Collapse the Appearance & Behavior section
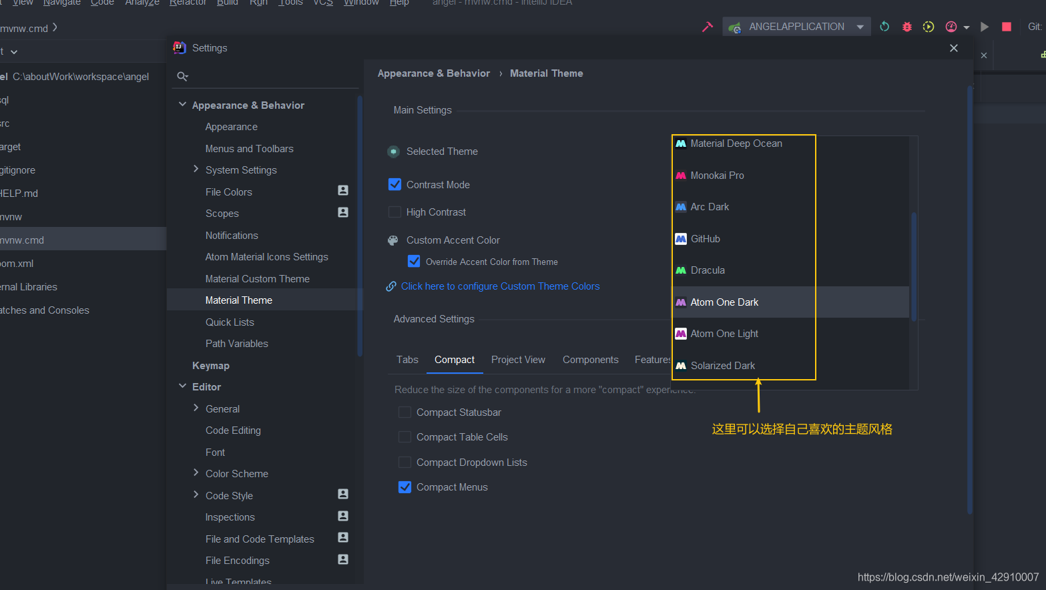1046x590 pixels. pyautogui.click(x=182, y=105)
